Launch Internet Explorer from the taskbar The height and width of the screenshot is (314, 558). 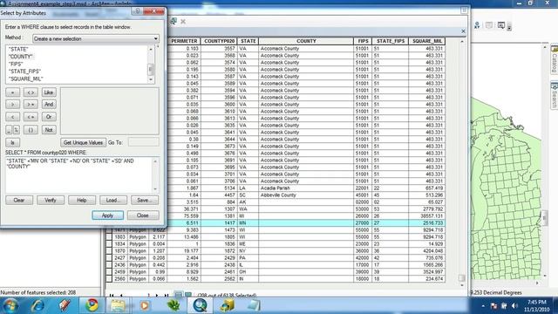(x=37, y=305)
